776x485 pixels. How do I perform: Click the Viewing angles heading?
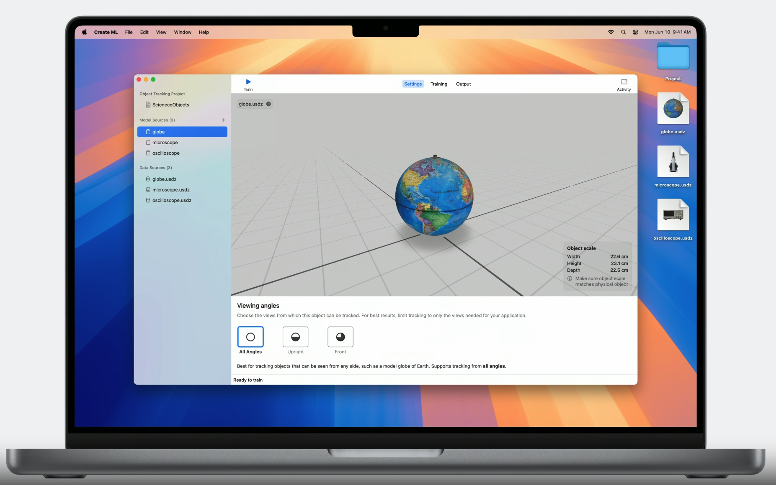[258, 306]
